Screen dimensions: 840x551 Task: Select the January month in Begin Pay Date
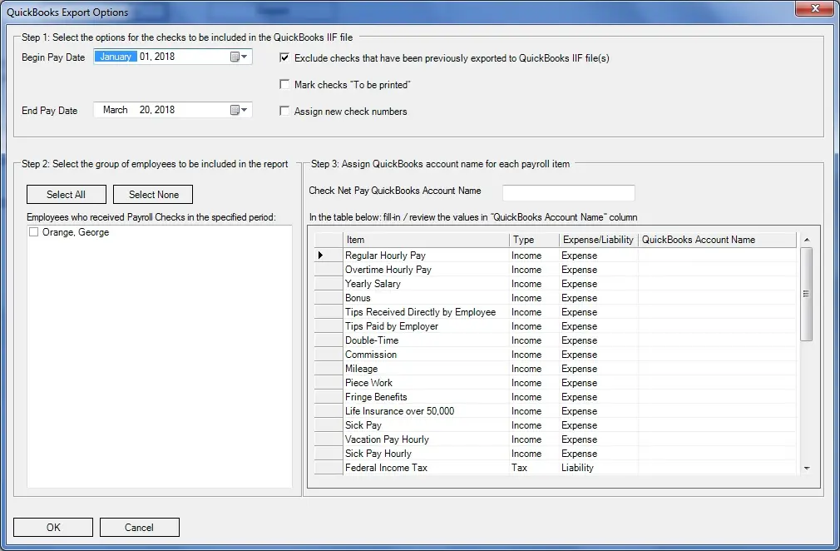[x=116, y=57]
